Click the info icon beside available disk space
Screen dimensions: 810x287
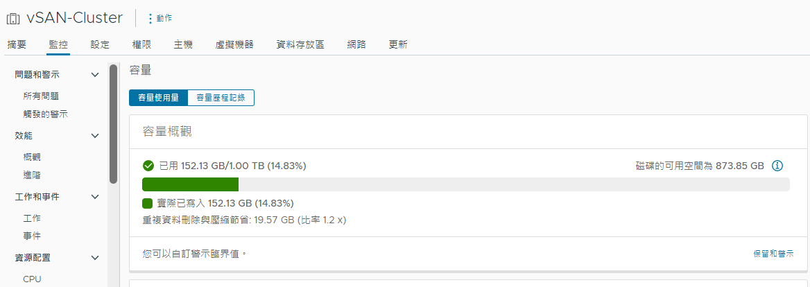[777, 166]
